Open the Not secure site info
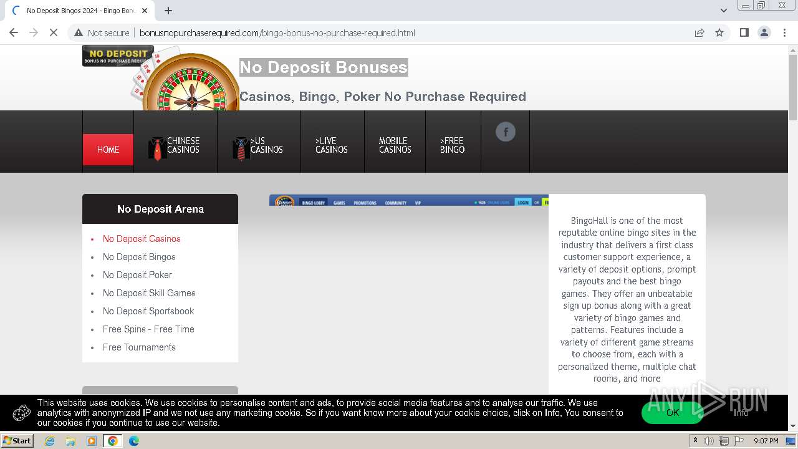Viewport: 798px width, 449px height. [102, 32]
